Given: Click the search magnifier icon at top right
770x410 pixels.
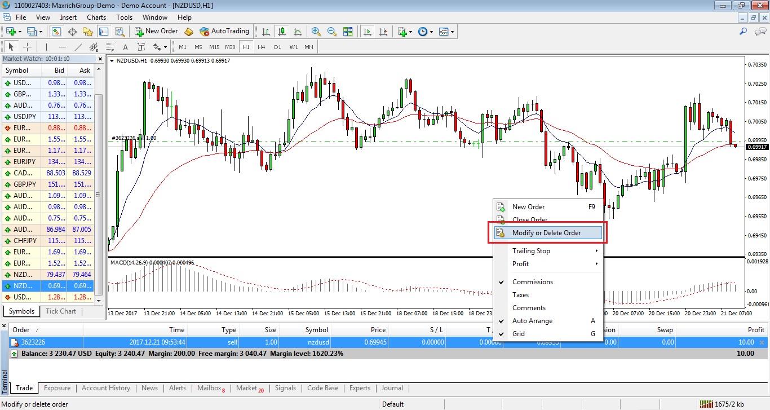Looking at the screenshot, I should 744,32.
